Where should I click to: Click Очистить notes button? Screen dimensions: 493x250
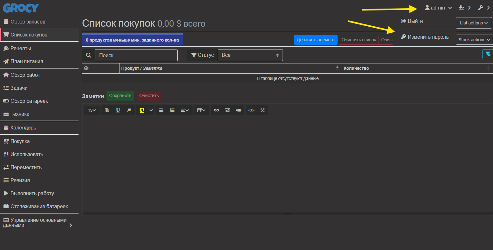point(149,95)
